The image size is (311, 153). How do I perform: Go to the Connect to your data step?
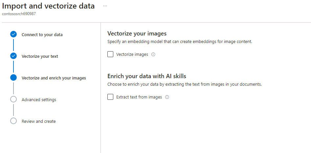pyautogui.click(x=42, y=35)
